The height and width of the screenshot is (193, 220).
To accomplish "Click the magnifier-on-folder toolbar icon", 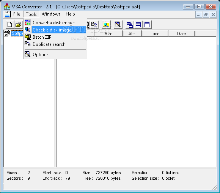I will 106,25.
